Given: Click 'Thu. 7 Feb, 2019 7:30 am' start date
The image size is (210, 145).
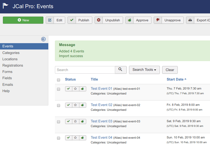Looking at the screenshot, I should [x=184, y=88].
